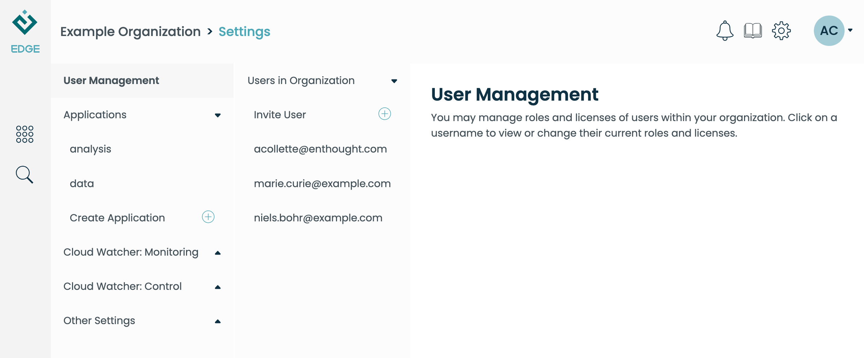Click the settings gear icon
The height and width of the screenshot is (358, 864).
781,31
